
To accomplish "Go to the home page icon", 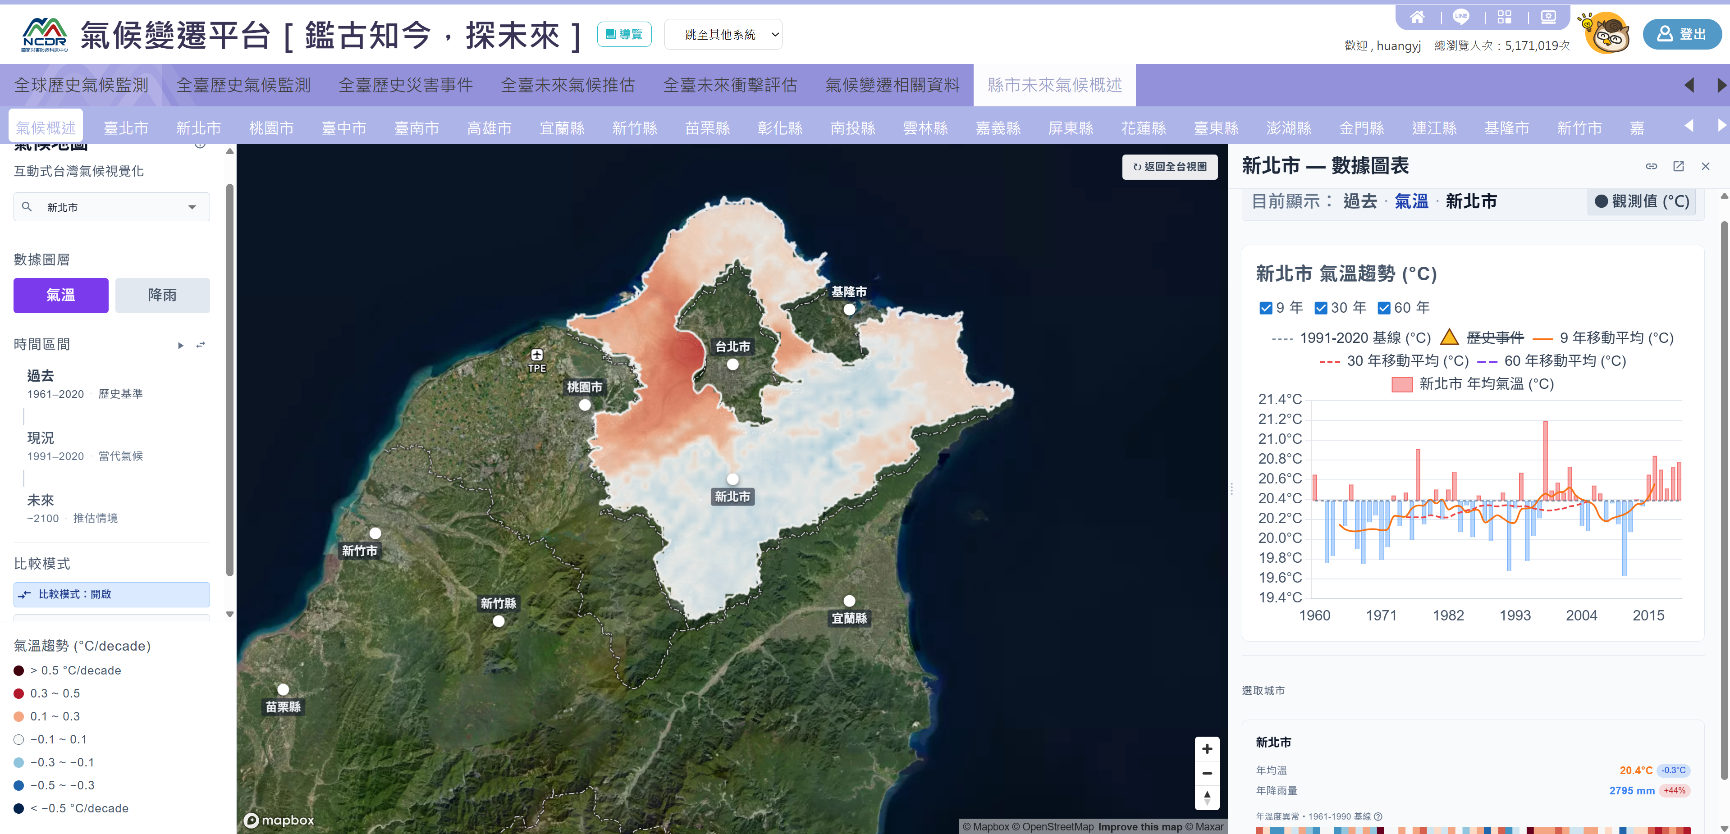I will point(1417,18).
